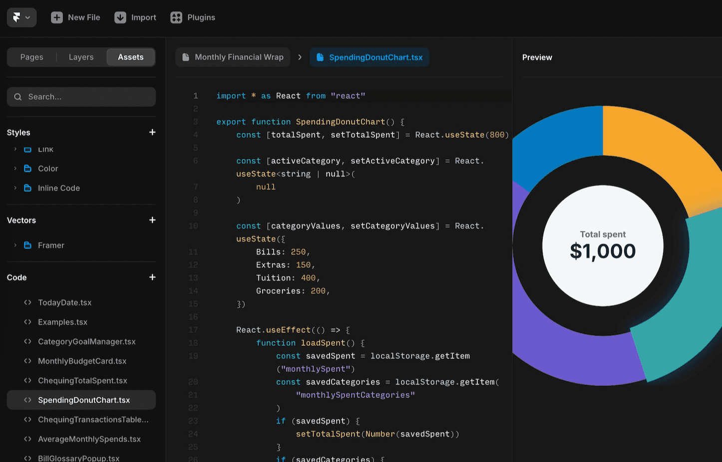Select SpendingDonutChart.tsx in code list

click(81, 400)
